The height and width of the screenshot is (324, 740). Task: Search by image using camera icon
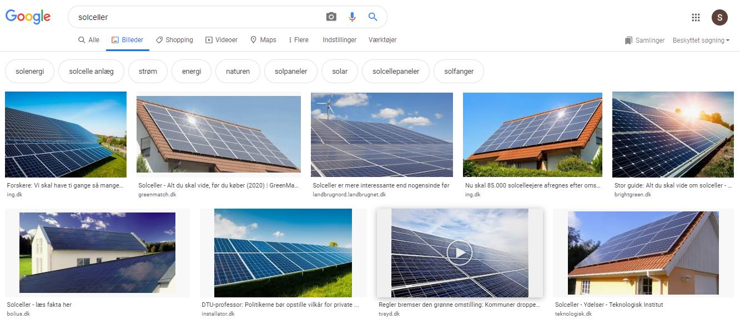pos(331,17)
